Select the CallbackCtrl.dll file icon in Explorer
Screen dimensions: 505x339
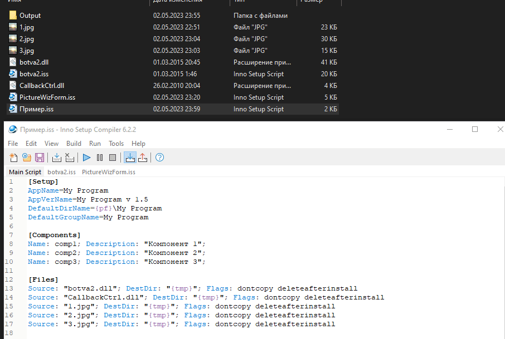tap(13, 86)
